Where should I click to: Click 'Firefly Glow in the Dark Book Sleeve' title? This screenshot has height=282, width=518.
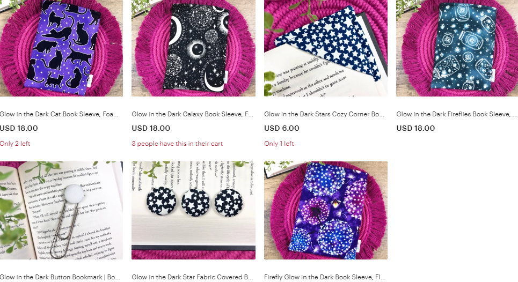325,277
